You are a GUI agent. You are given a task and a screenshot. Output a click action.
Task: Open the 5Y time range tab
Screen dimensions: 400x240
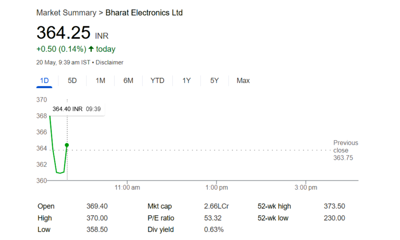(214, 81)
